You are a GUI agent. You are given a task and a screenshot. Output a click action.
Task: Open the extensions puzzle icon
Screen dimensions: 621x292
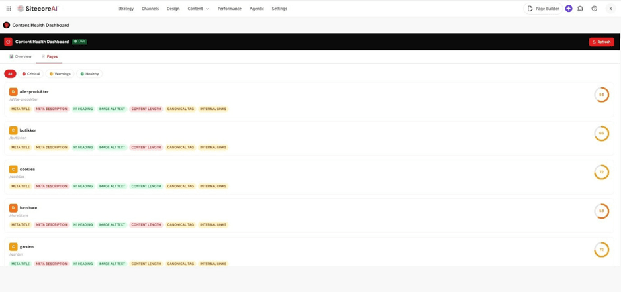(x=580, y=9)
